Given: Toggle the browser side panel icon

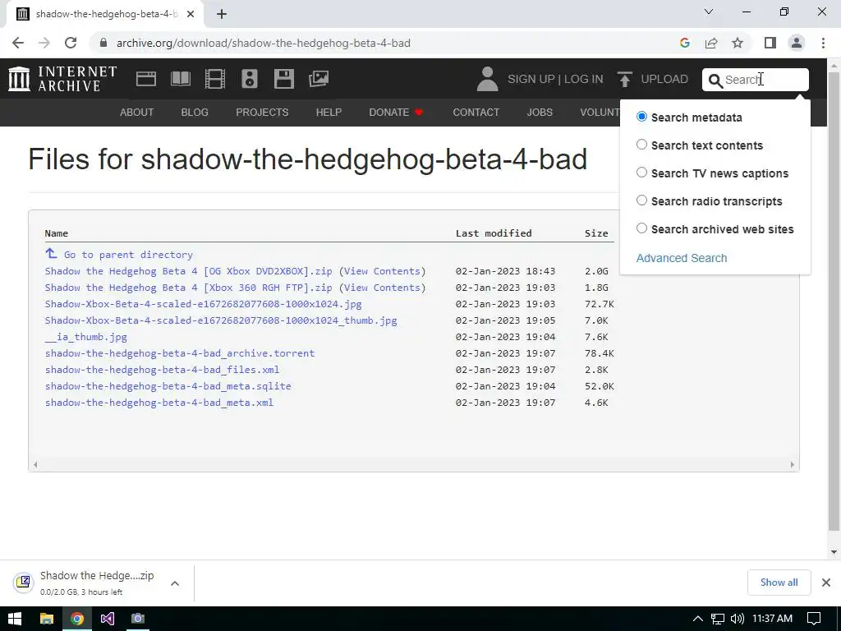Looking at the screenshot, I should point(770,43).
